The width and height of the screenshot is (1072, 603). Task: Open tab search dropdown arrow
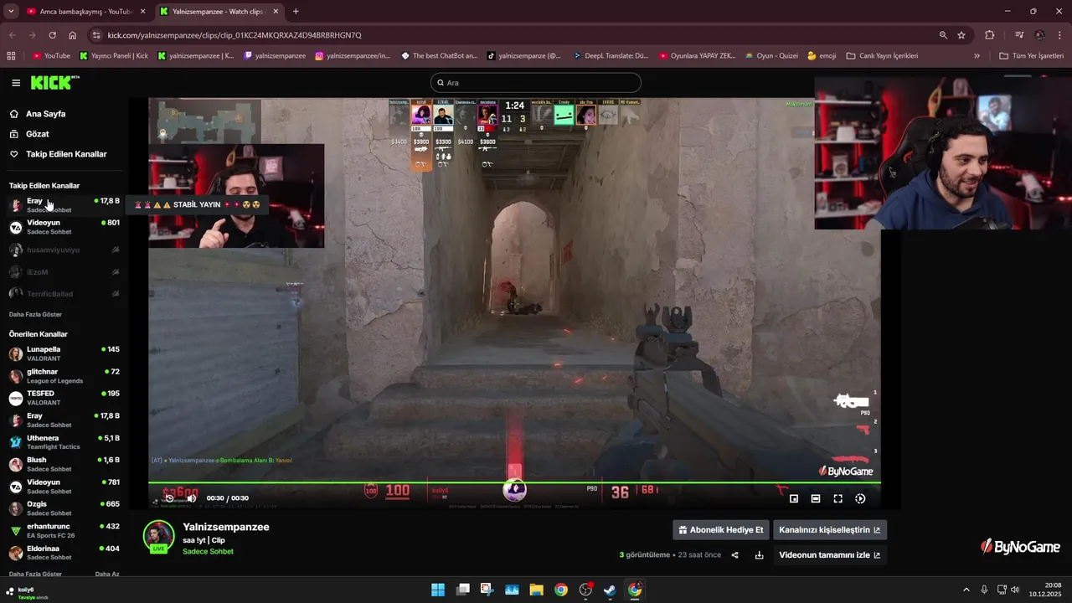[x=11, y=12]
